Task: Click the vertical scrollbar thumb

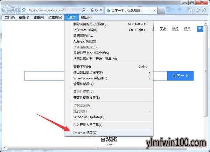Action: click(x=206, y=71)
